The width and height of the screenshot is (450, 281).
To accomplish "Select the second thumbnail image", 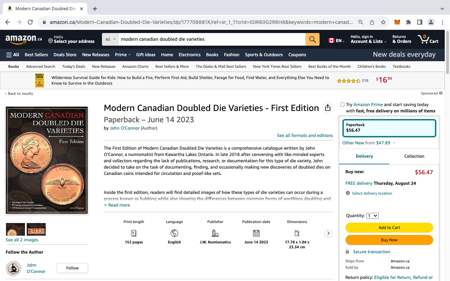I will [x=36, y=229].
